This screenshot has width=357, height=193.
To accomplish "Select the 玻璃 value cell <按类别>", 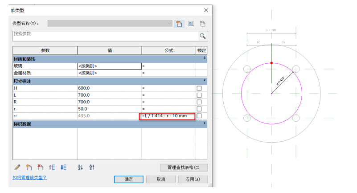I will (x=110, y=66).
